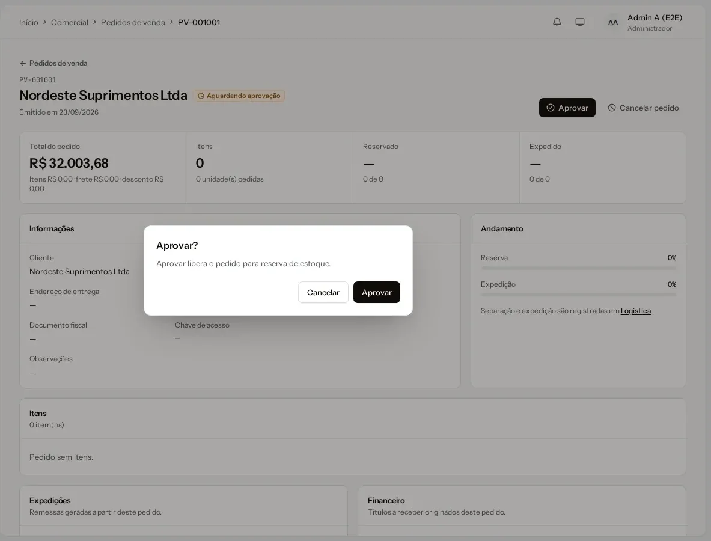The height and width of the screenshot is (541, 711).
Task: Click the 0 unidade(s) pedidas text
Action: click(x=230, y=179)
